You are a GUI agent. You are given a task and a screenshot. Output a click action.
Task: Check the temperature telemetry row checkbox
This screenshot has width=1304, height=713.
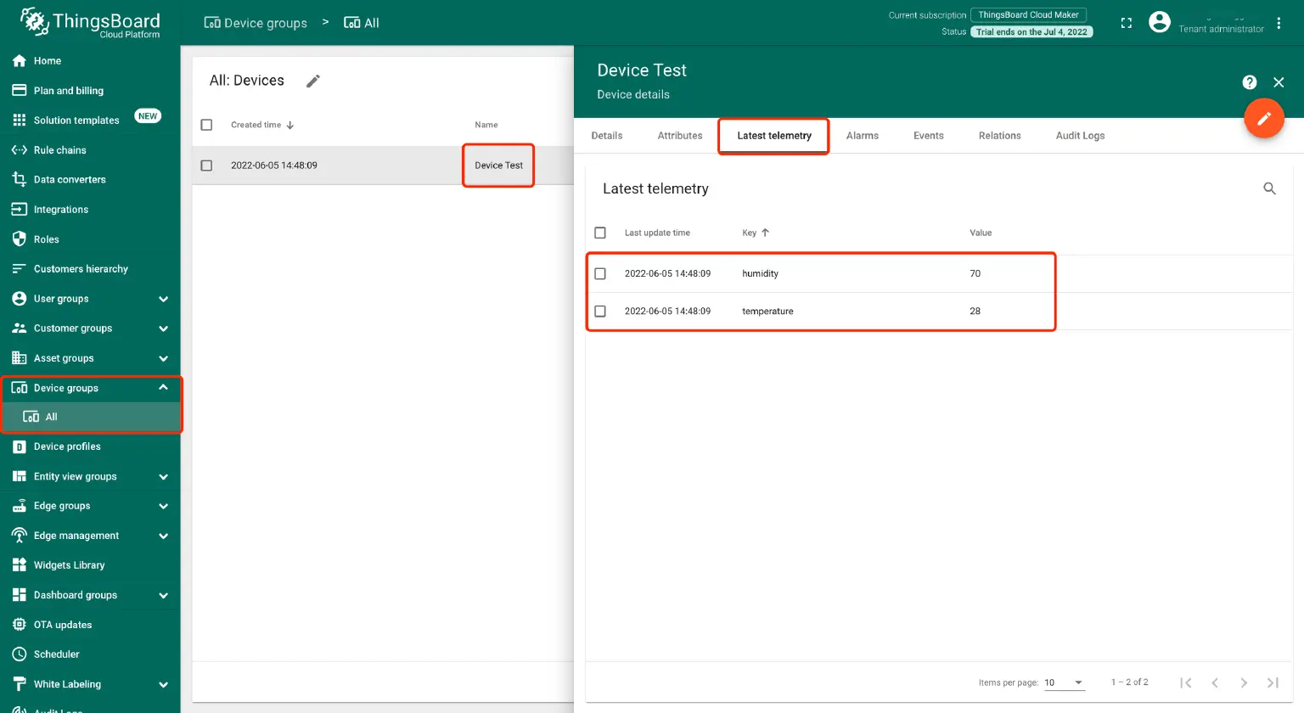click(600, 311)
